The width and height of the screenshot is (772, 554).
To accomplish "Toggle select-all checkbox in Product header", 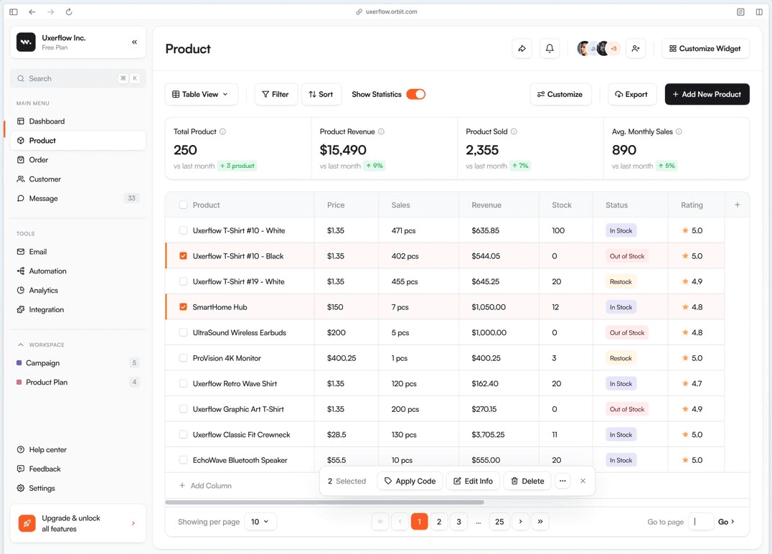I will click(x=183, y=205).
